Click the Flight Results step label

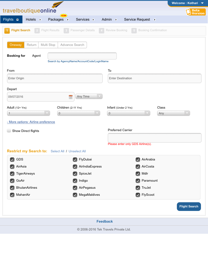pyautogui.click(x=50, y=30)
